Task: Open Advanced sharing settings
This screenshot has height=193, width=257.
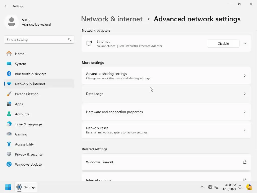Action: point(166,76)
